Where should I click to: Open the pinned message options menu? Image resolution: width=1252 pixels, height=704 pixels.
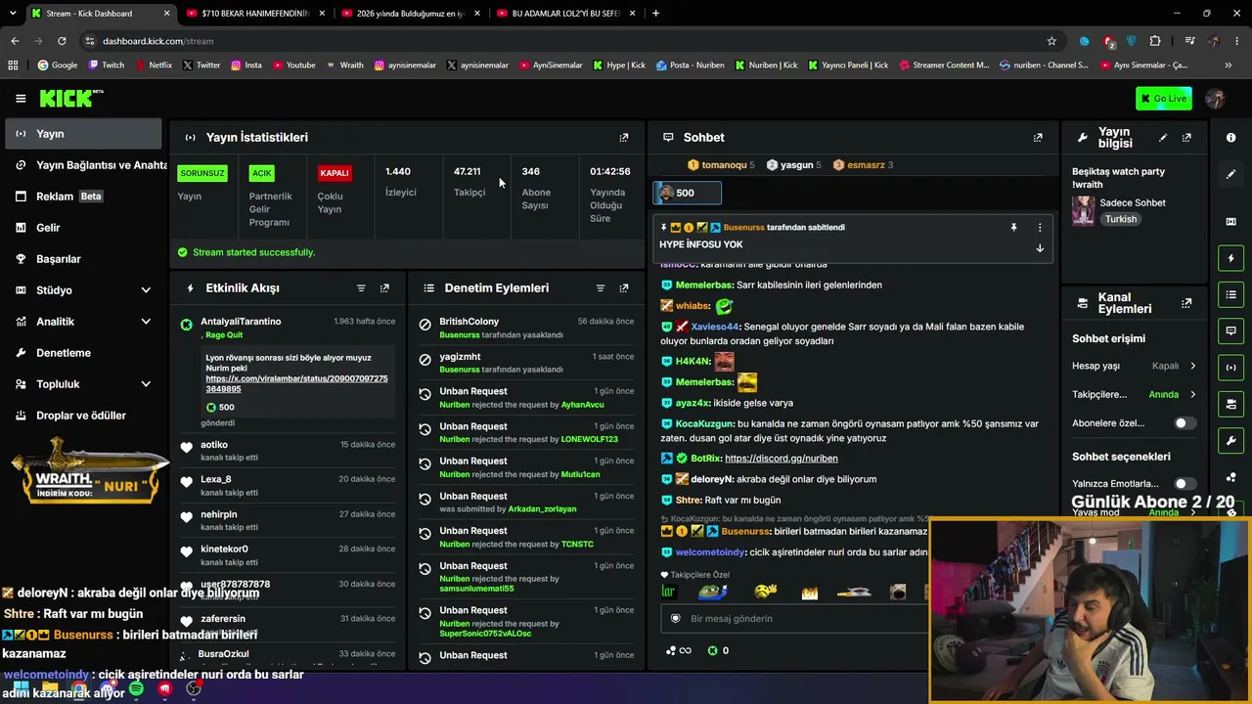coord(1040,227)
